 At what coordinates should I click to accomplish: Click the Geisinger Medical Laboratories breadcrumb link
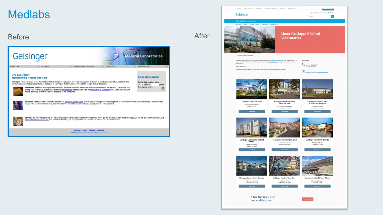click(245, 55)
